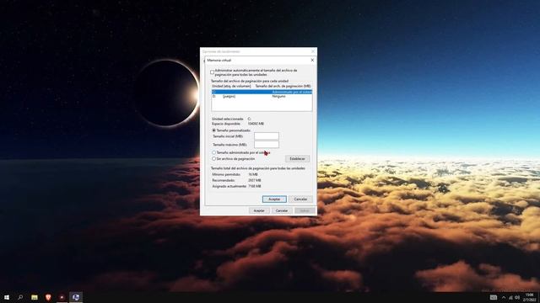Screen dimensions: 540x303
Task: Open the taskbar clock and date
Action: tap(530, 297)
